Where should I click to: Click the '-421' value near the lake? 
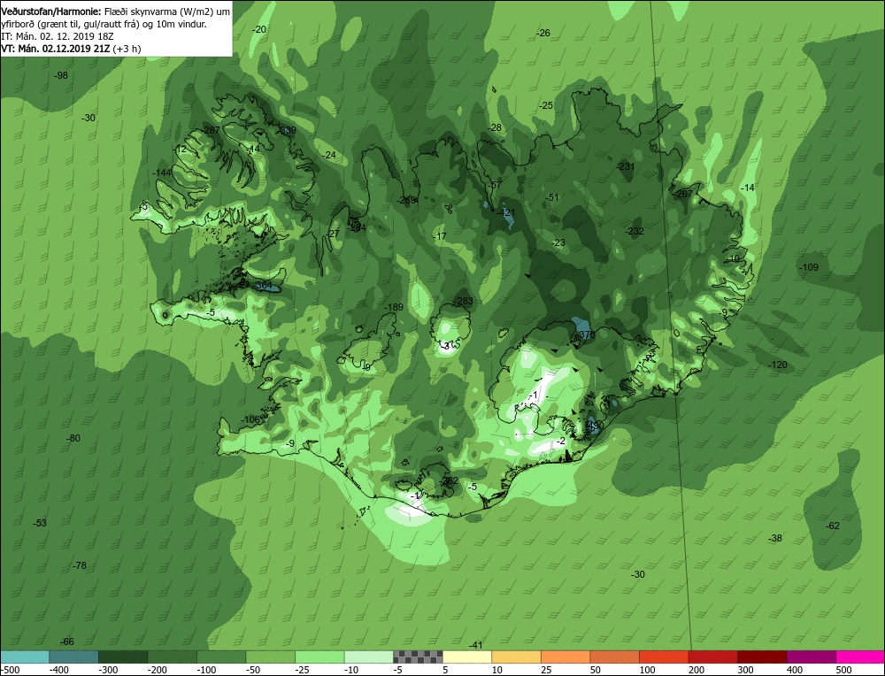point(505,212)
